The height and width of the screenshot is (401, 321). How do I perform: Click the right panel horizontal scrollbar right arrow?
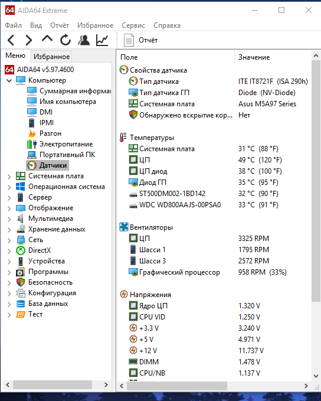[x=306, y=386]
